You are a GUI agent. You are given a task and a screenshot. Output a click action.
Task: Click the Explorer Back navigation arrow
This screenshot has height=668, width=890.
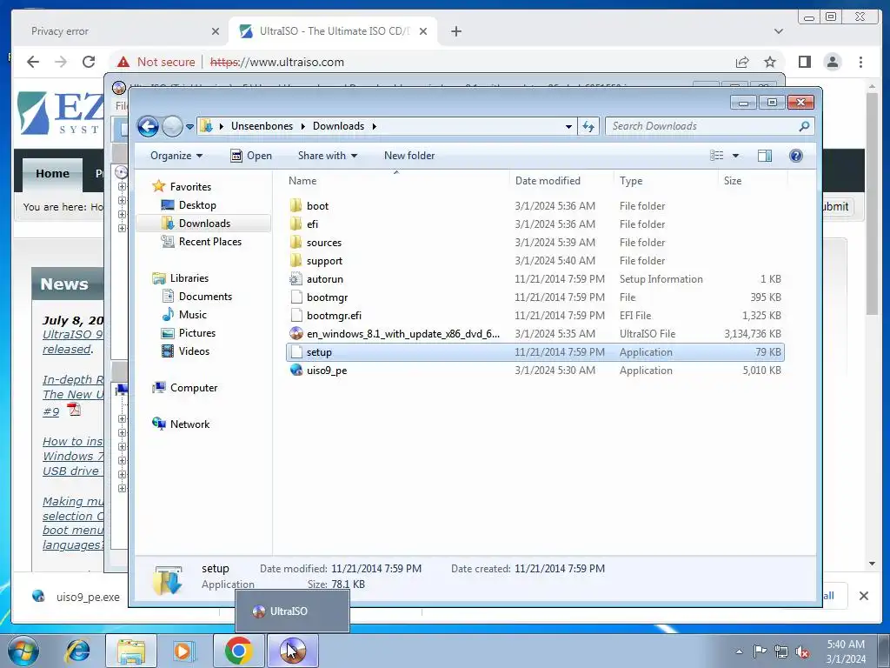coord(148,126)
